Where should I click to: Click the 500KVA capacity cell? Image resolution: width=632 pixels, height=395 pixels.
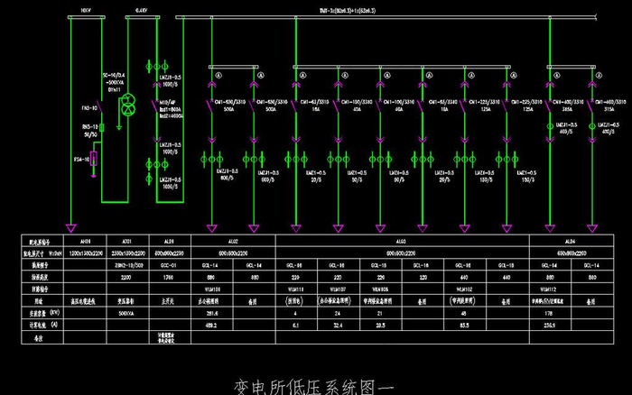pos(127,313)
